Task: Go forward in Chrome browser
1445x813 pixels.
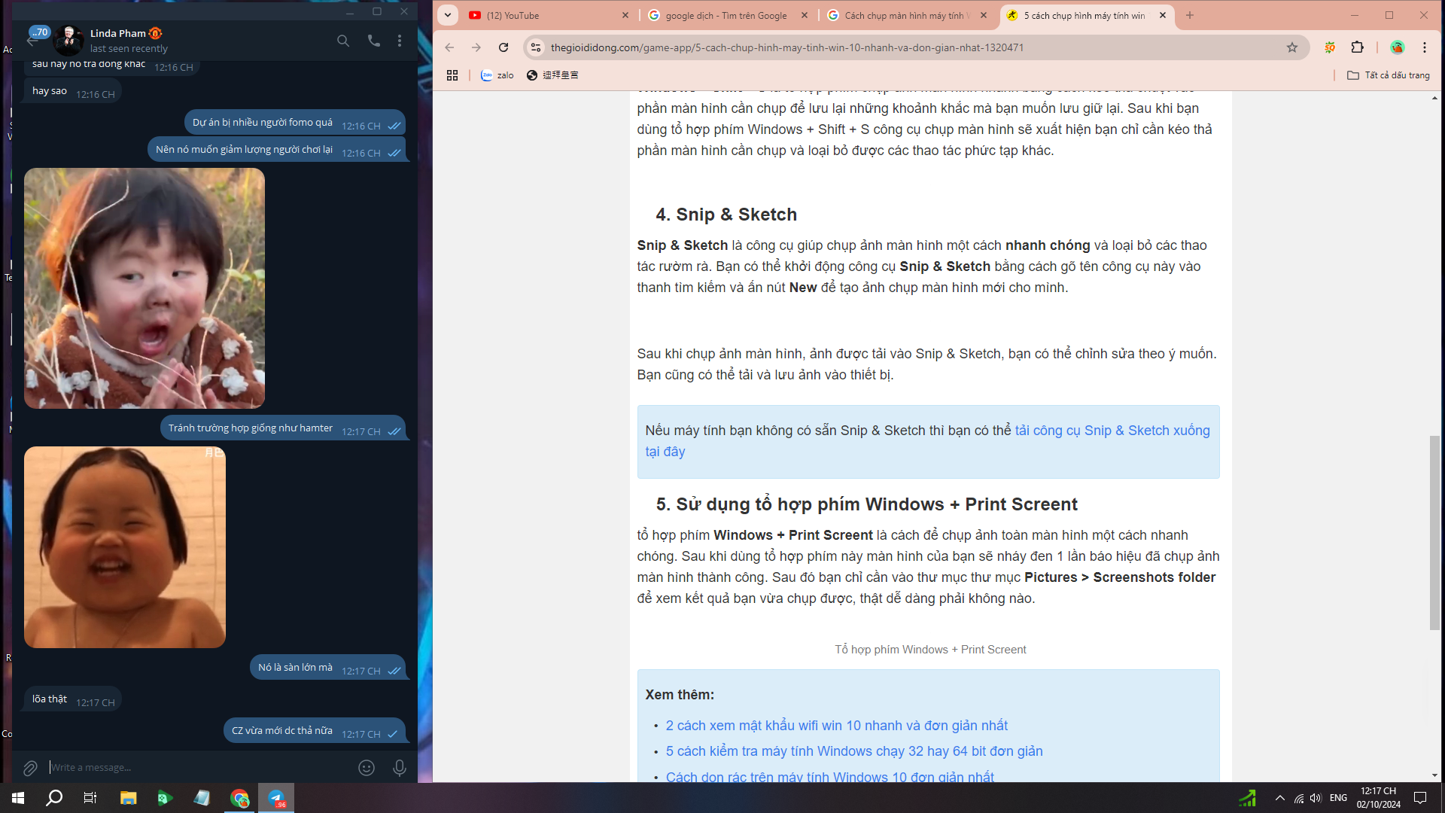Action: coord(476,47)
